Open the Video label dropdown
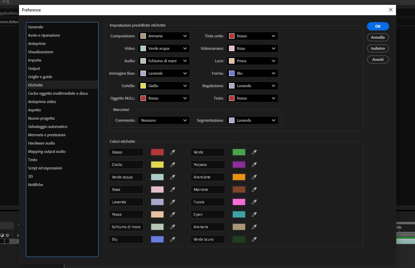Viewport: 415px width, 268px height. point(164,48)
